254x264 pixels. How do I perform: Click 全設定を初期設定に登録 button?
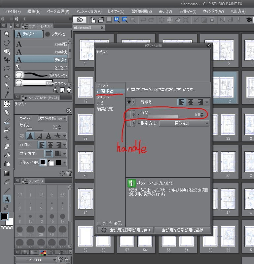click(182, 230)
